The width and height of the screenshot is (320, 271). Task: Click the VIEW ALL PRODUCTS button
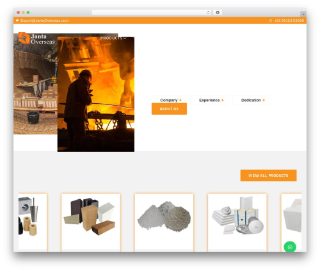coord(268,176)
